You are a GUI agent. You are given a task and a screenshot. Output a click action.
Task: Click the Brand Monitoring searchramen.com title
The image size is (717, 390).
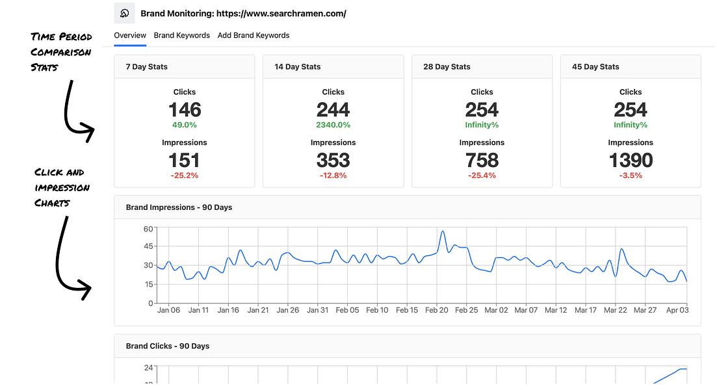[x=243, y=13]
